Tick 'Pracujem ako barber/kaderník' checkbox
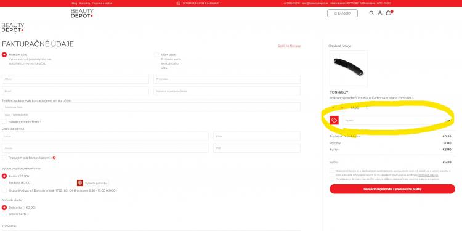Image resolution: width=462 pixels, height=231 pixels. [4, 158]
